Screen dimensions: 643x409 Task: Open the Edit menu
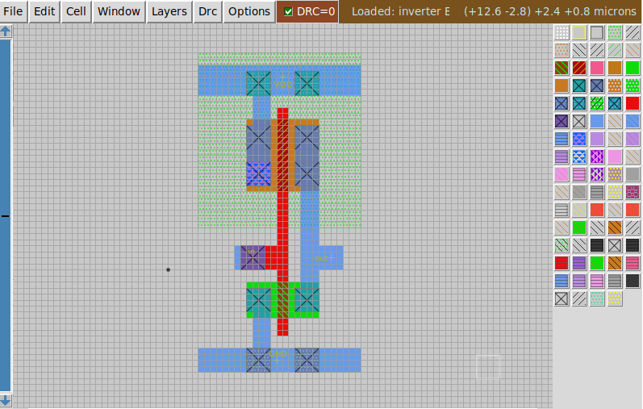click(44, 11)
